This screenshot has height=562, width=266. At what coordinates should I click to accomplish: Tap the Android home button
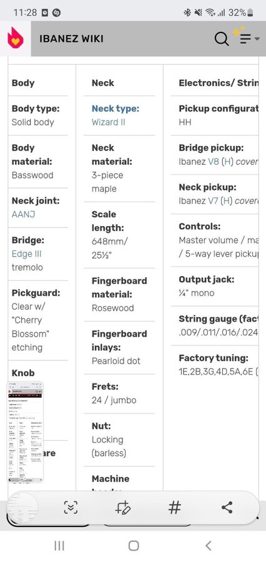[134, 546]
